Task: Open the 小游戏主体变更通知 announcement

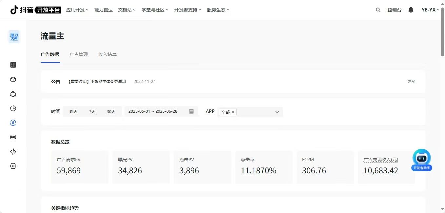Action: tap(97, 82)
